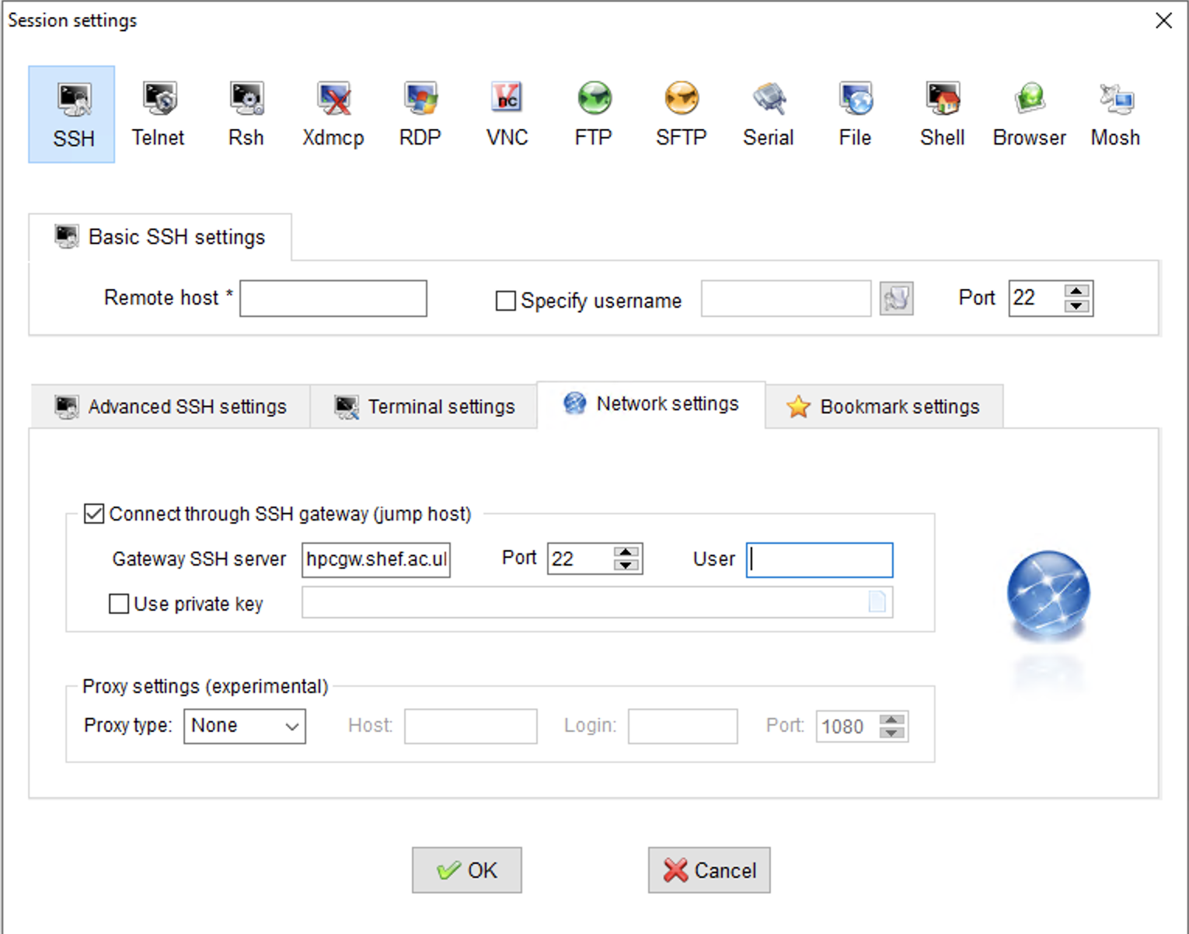Pick the Rsh session icon
The image size is (1189, 934).
click(x=246, y=114)
